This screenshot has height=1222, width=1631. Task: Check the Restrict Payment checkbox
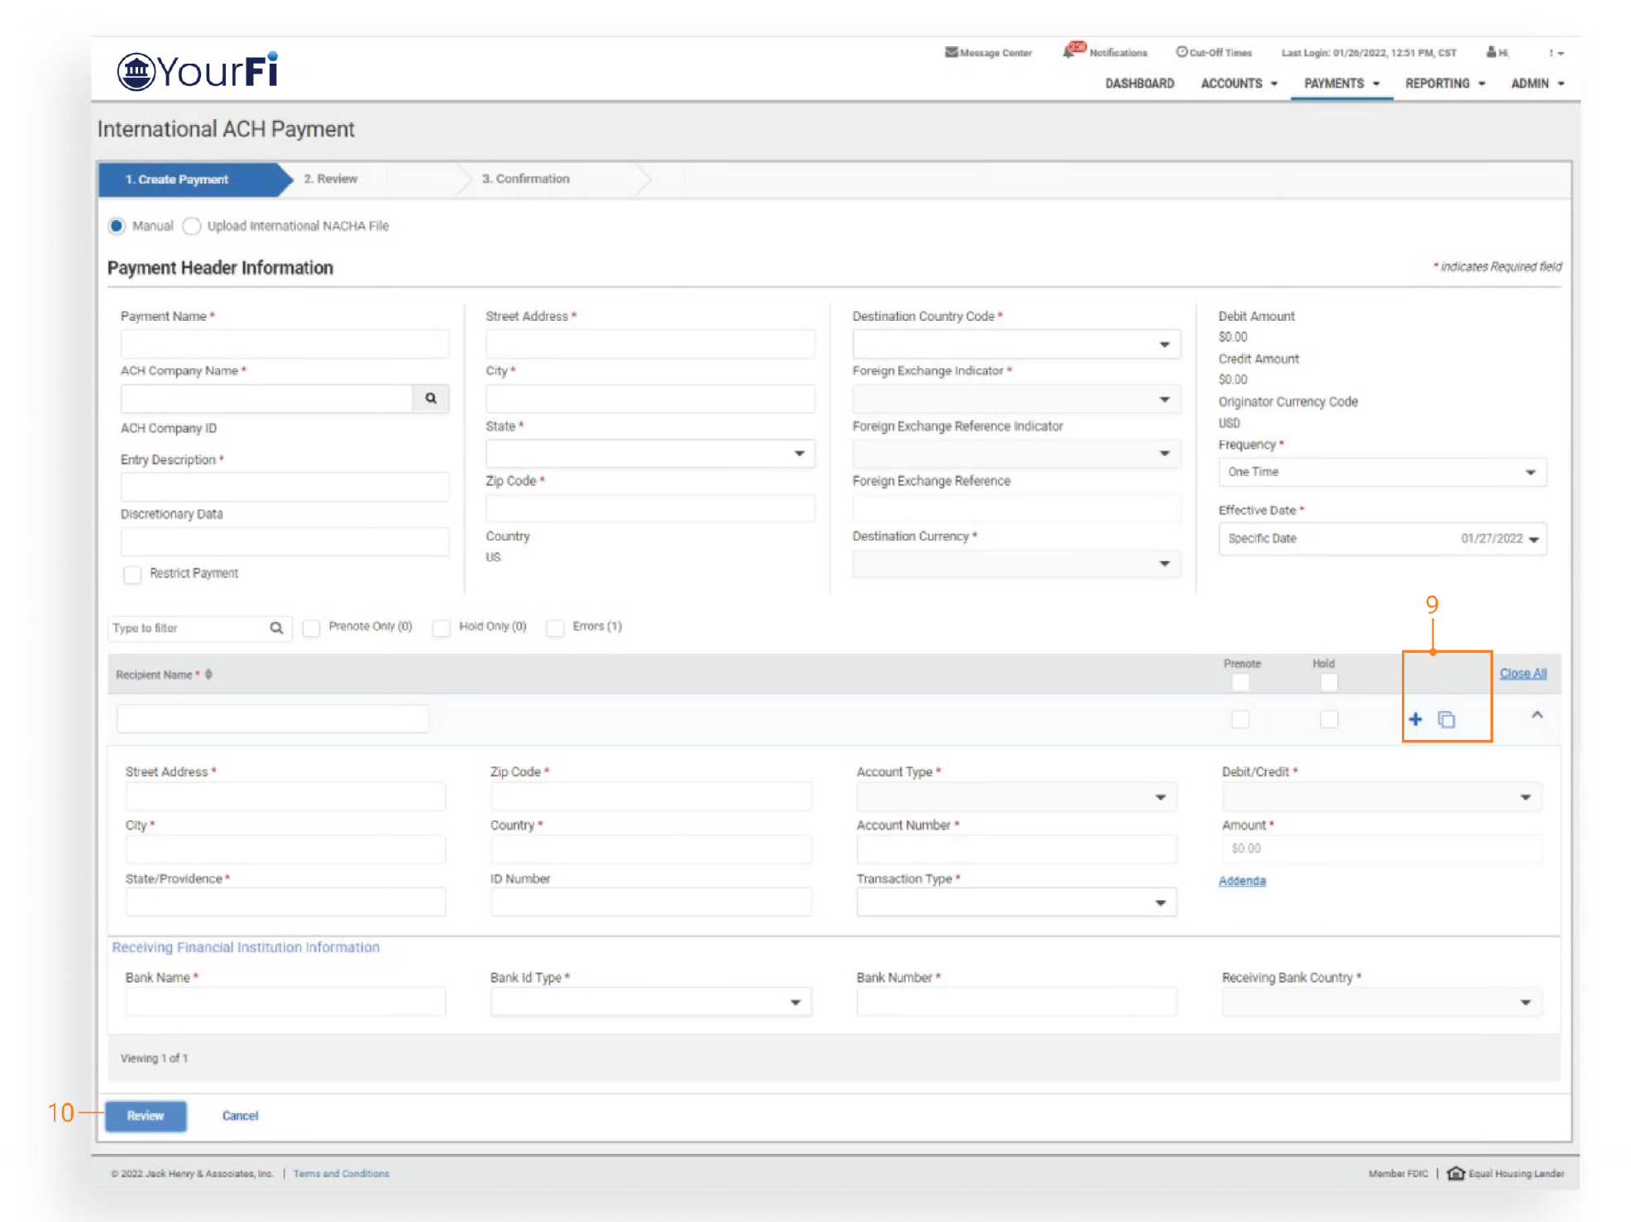coord(132,574)
